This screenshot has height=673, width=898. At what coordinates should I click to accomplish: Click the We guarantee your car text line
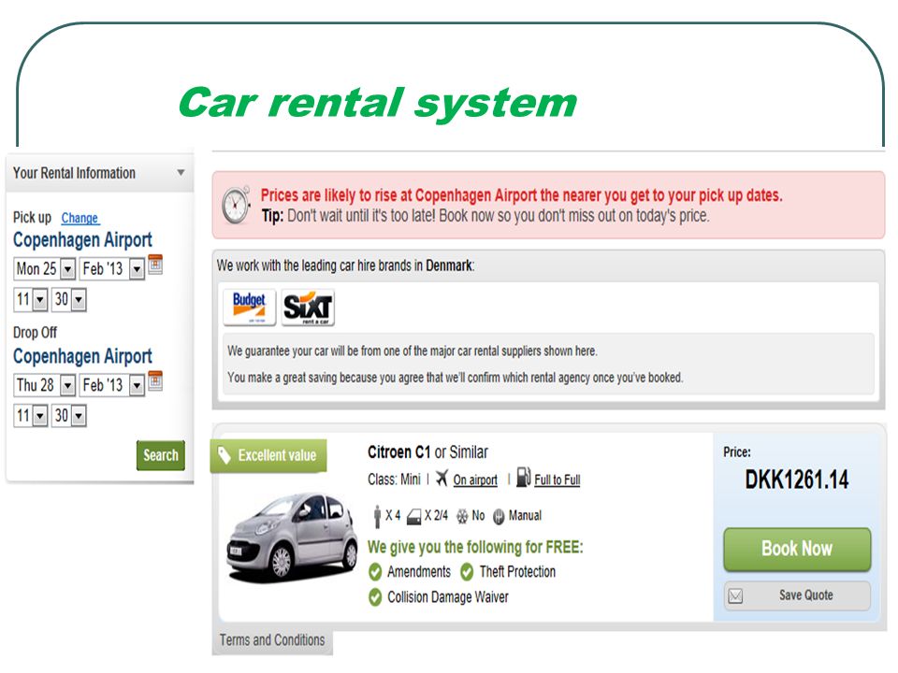tap(413, 351)
